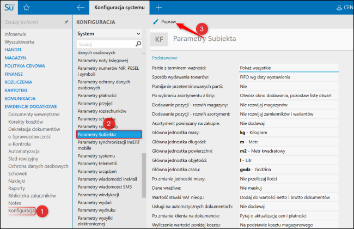Switch to Konfiguracja systemu tab
Viewport: 354px width, 229px height.
click(119, 8)
